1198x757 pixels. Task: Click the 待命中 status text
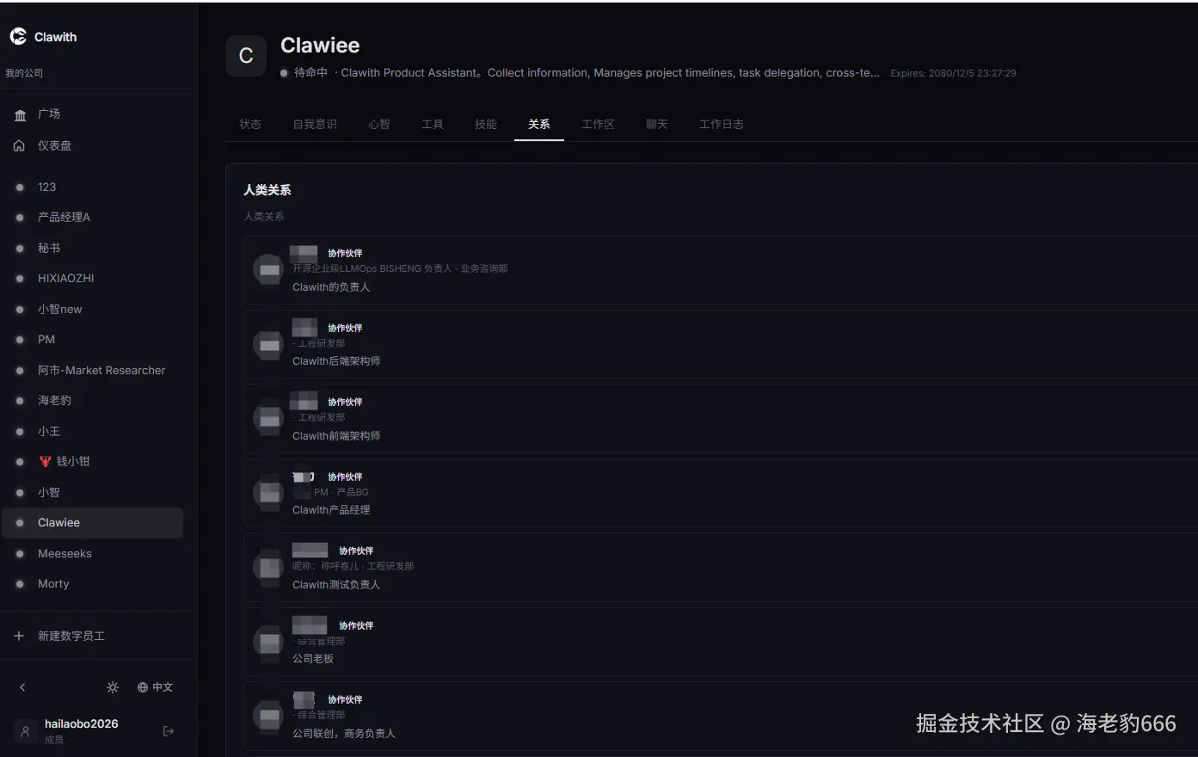pos(310,73)
